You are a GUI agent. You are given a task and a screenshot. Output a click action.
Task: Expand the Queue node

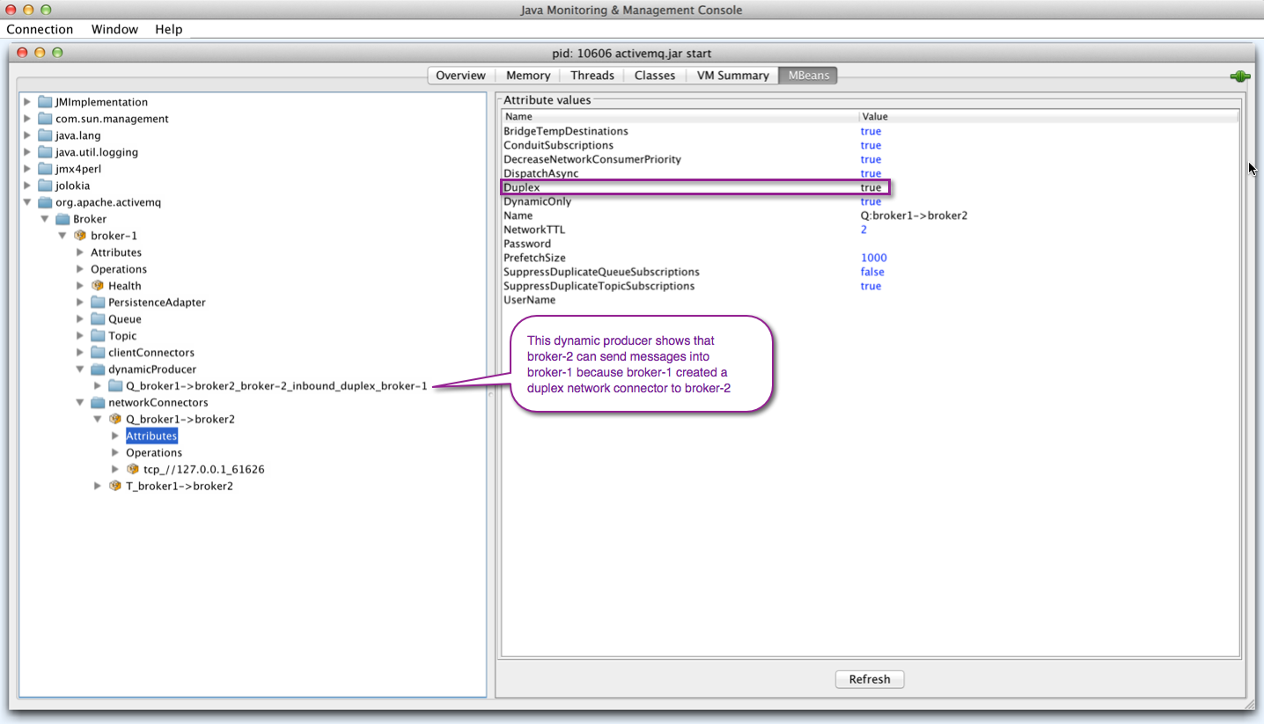click(x=80, y=319)
